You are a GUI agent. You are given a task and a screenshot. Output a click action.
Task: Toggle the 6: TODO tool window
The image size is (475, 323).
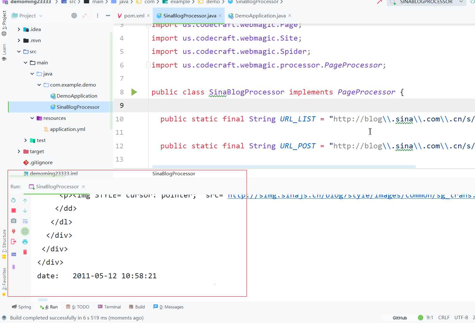click(78, 307)
